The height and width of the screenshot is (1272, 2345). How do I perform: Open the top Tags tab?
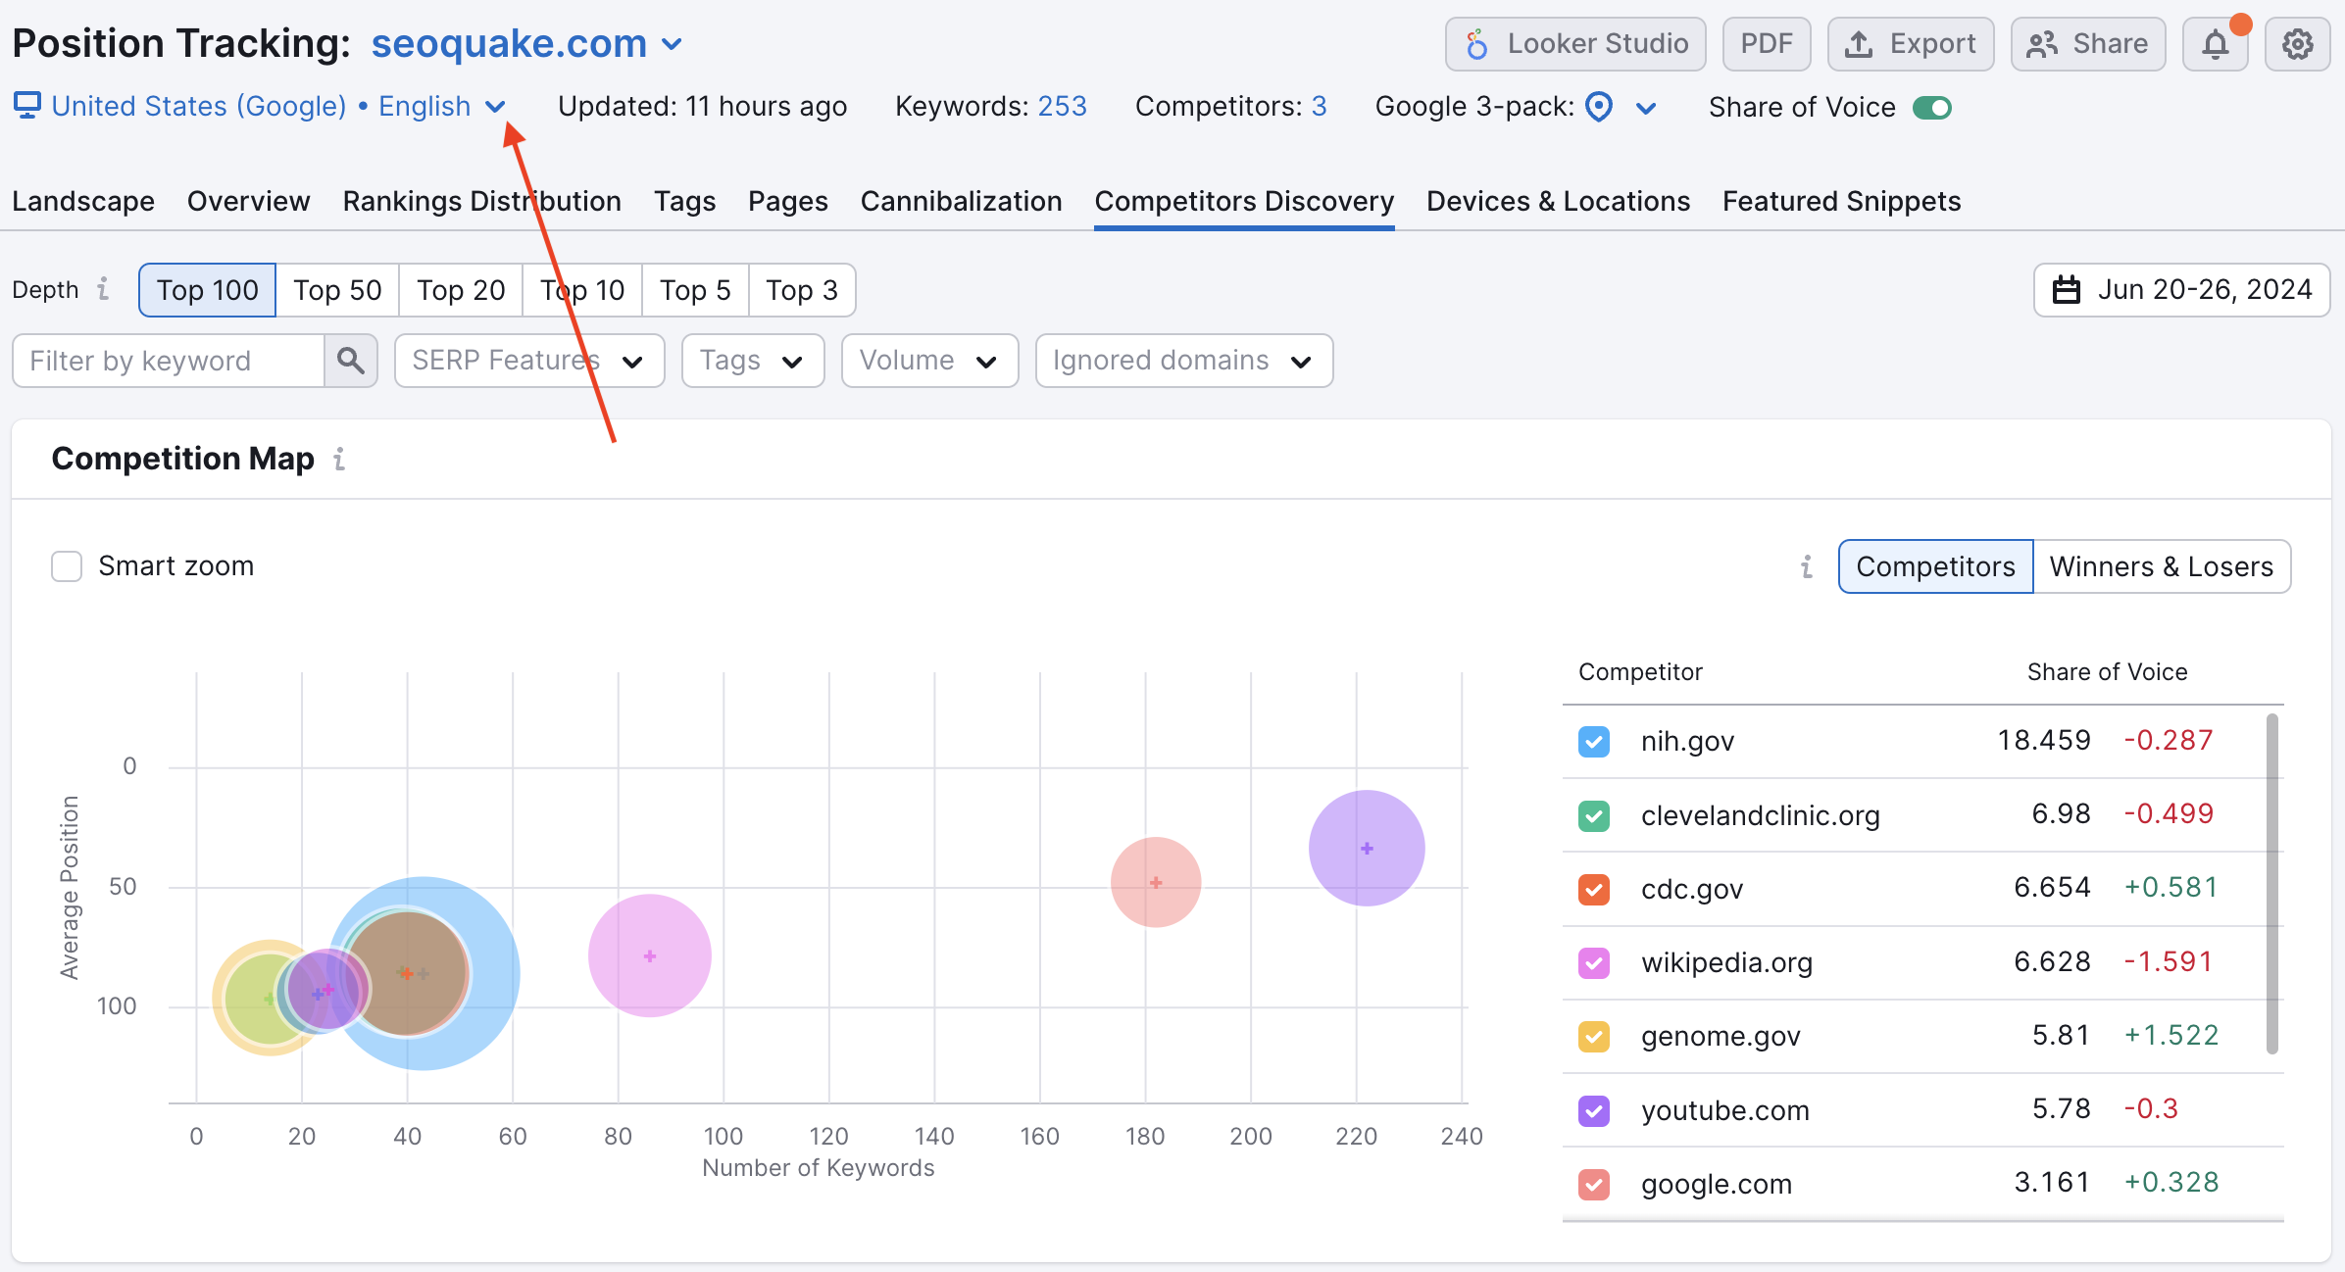[685, 201]
